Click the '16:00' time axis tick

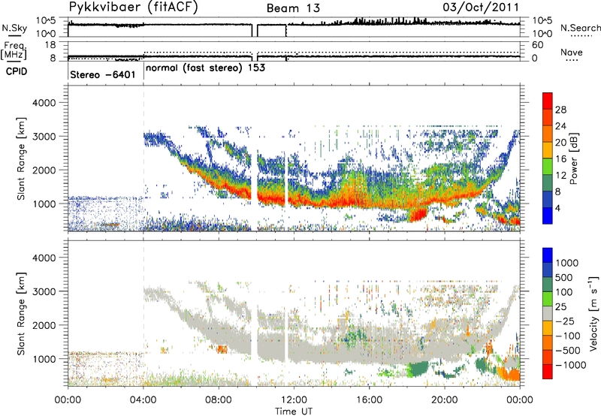(369, 400)
